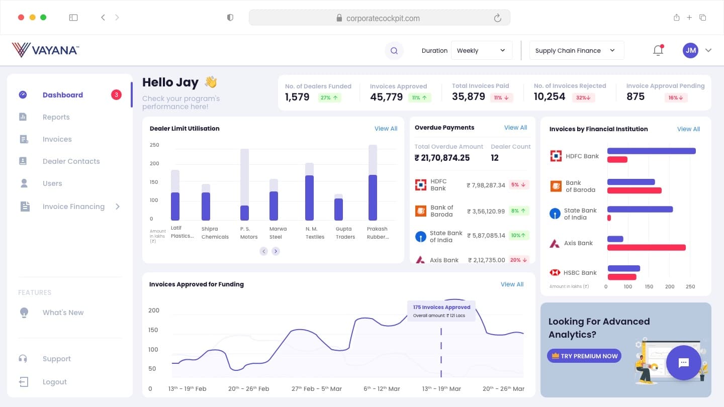Click the ₹ 21,70,874.25 total overdue amount
Viewport: 724px width, 407px height.
pyautogui.click(x=442, y=158)
